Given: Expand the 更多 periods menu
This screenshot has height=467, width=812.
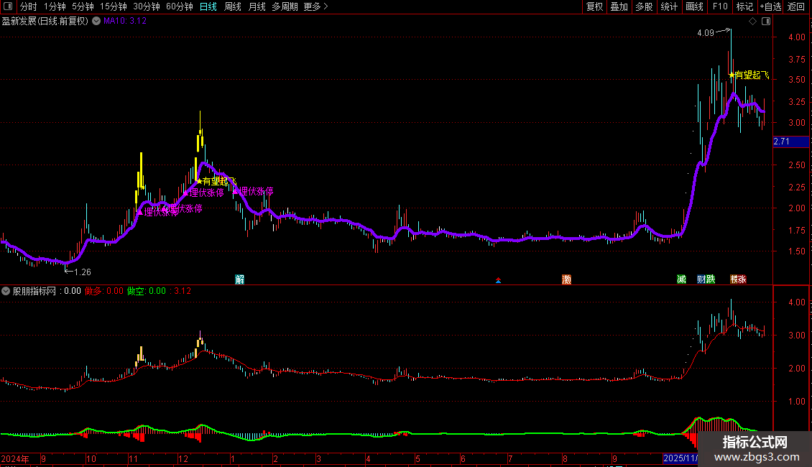Looking at the screenshot, I should pos(315,6).
